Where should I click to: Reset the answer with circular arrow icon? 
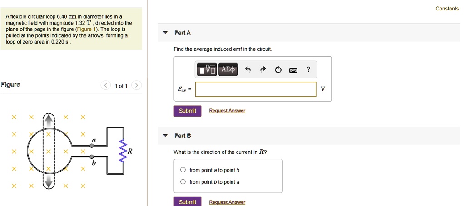277,69
